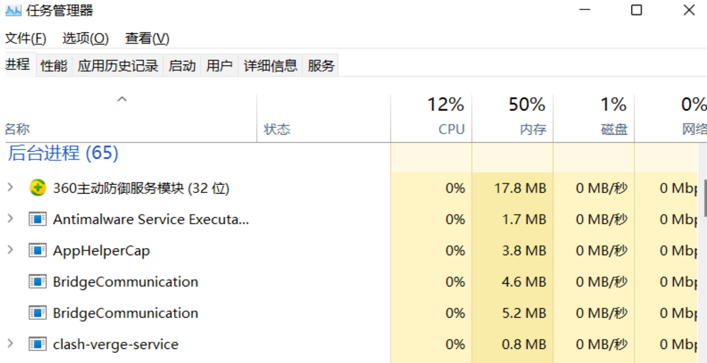Image resolution: width=707 pixels, height=363 pixels.
Task: Open the 文件(F) menu
Action: [x=26, y=38]
